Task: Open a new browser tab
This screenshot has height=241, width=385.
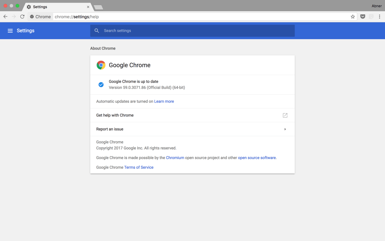Action: tap(98, 6)
